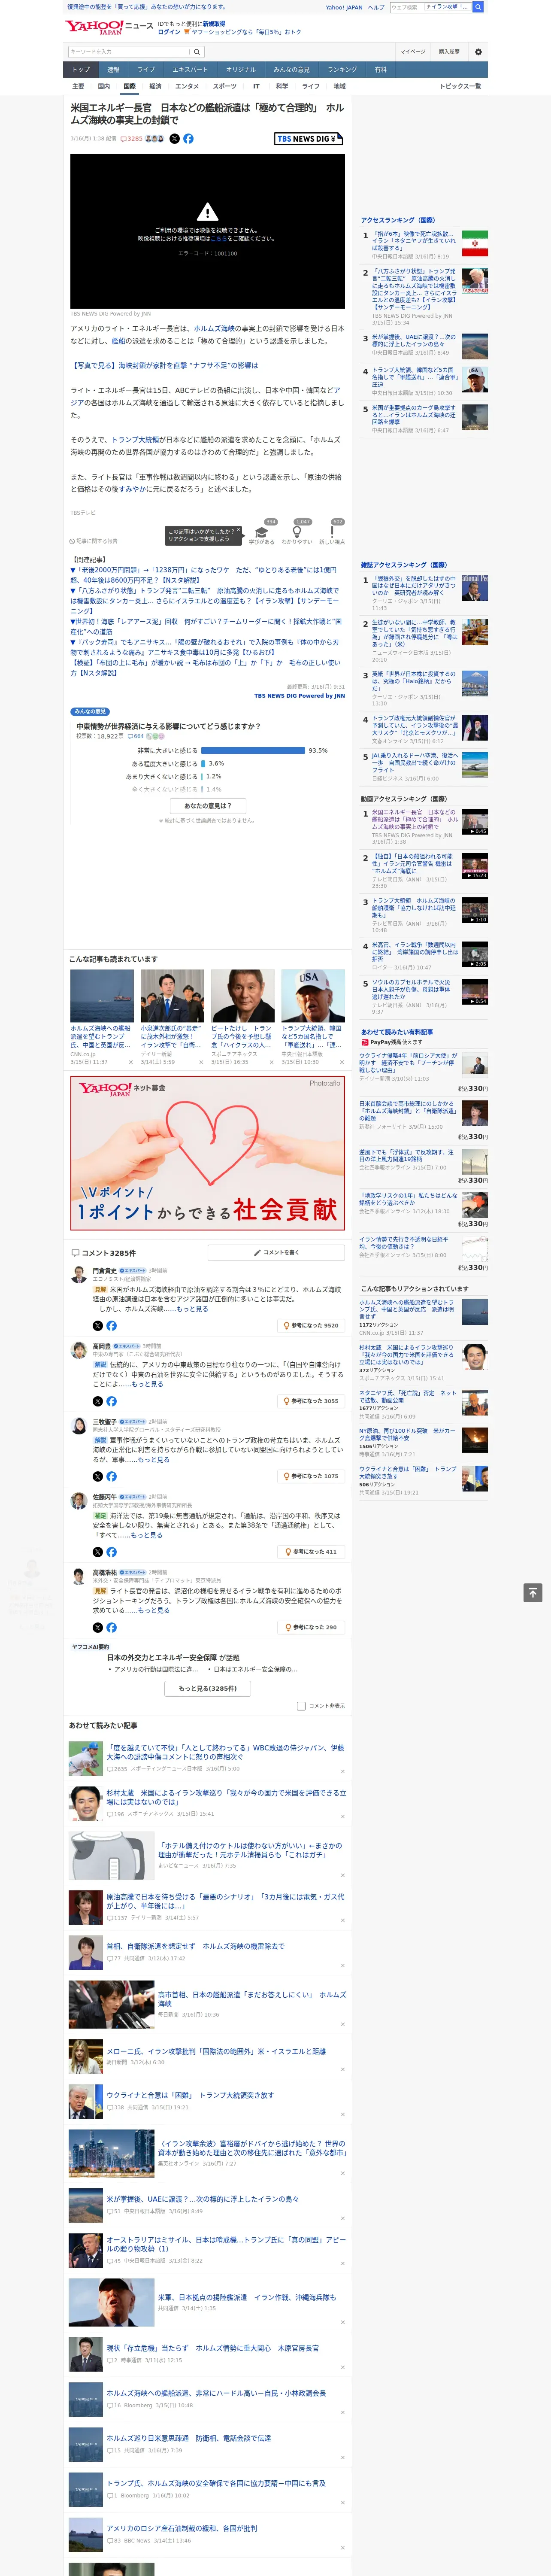Open the settings gear icon in header
This screenshot has width=551, height=2576.
pos(478,51)
